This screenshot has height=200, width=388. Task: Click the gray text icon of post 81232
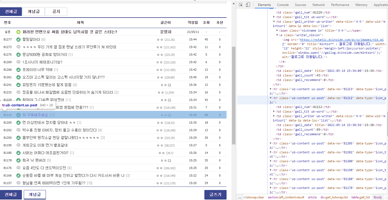point(18,92)
